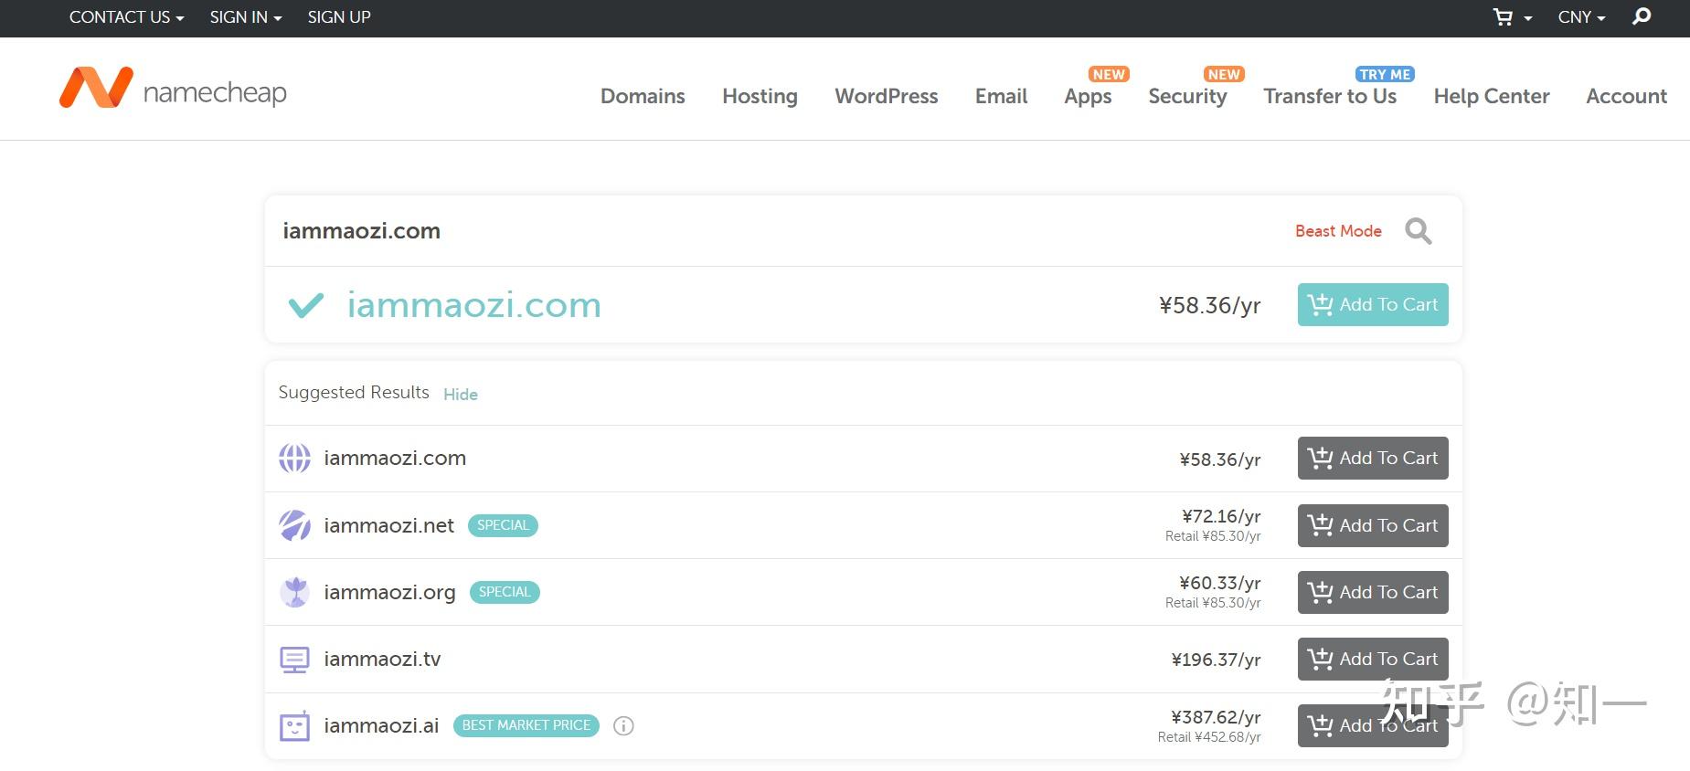Click the ¥387.62/yr price
Screen dimensions: 1690x771
(x=1216, y=717)
